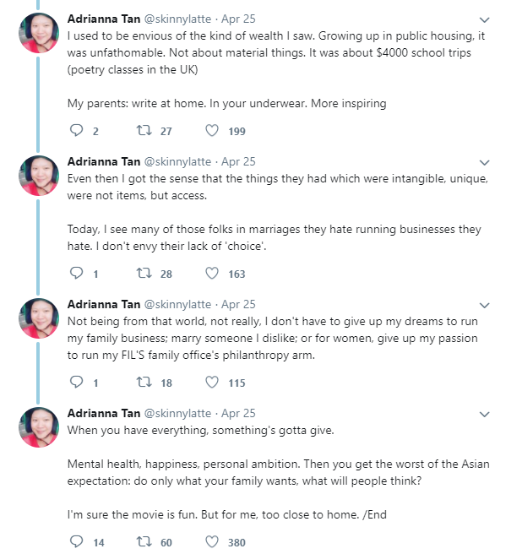This screenshot has width=522, height=554.
Task: Retweet the tweet with 60 retweets
Action: [x=144, y=542]
